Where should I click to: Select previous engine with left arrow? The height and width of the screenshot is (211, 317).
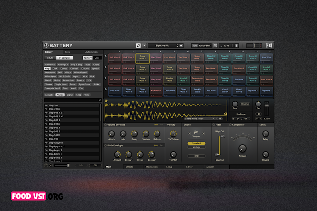[189, 133]
